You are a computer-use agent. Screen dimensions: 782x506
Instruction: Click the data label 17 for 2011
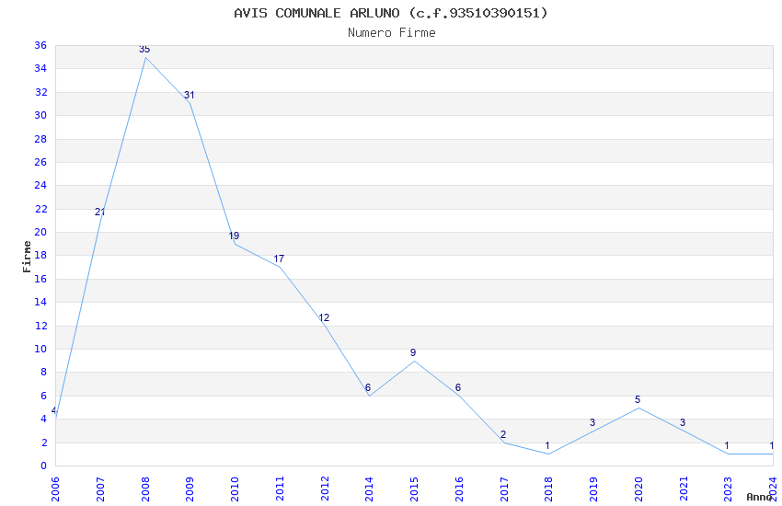[279, 259]
